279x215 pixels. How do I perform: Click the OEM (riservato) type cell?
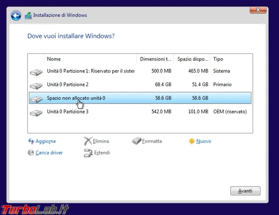pos(230,111)
